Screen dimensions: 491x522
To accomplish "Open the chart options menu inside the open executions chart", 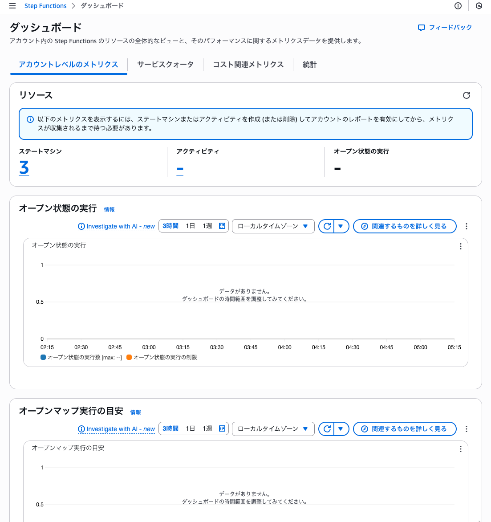I will (x=460, y=246).
